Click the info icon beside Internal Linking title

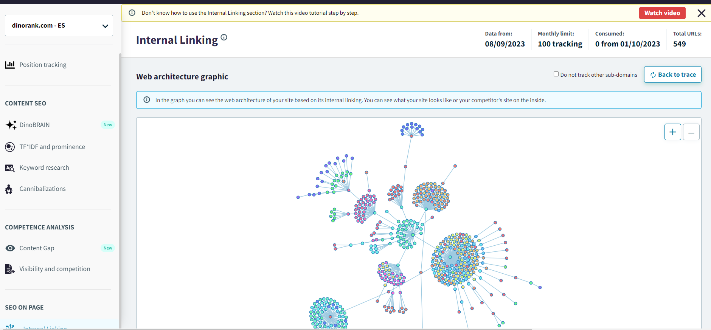tap(224, 37)
